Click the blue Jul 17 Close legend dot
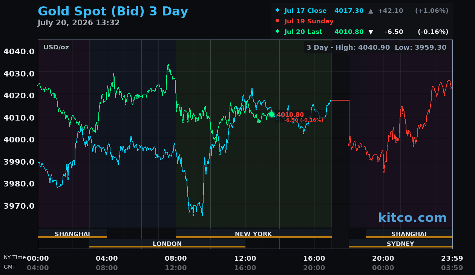The image size is (475, 275). tap(277, 11)
